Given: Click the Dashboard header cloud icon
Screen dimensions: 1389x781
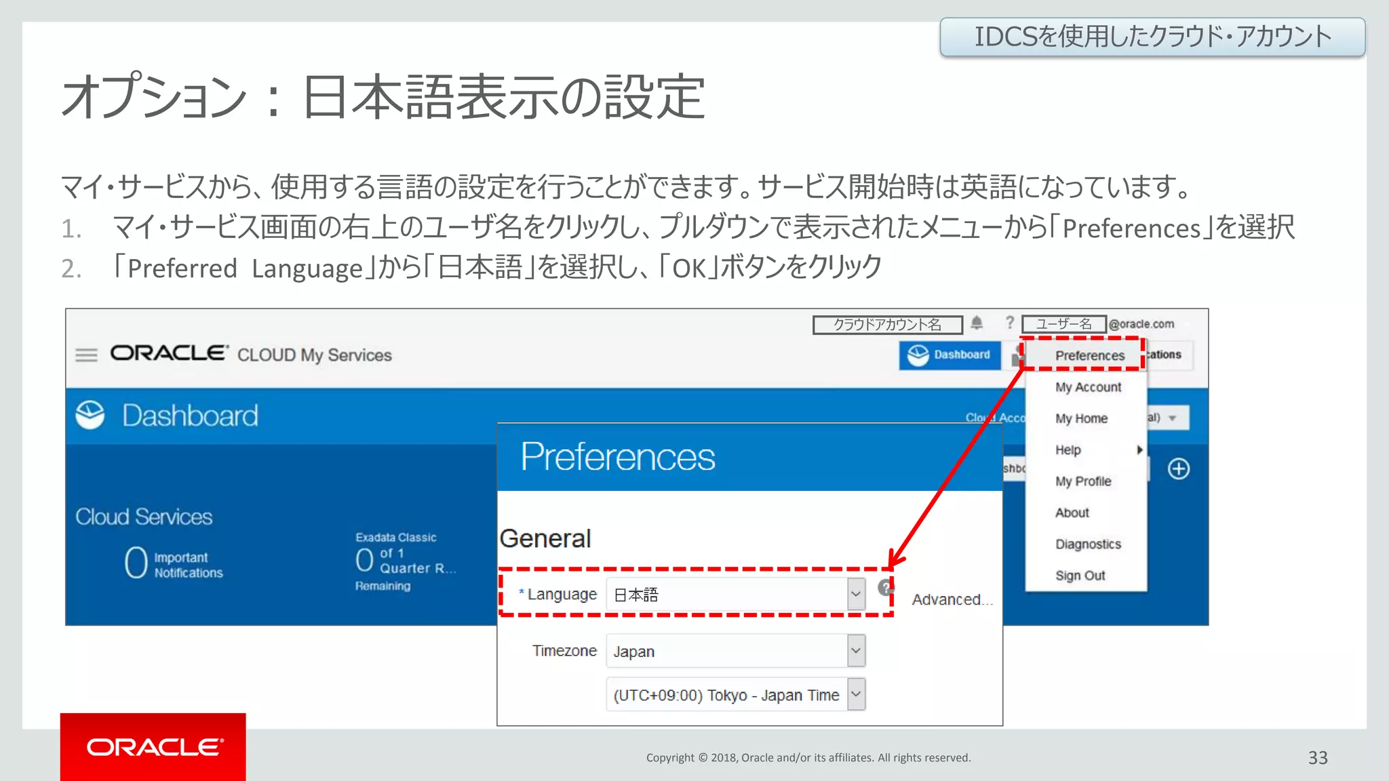Looking at the screenshot, I should [x=90, y=415].
